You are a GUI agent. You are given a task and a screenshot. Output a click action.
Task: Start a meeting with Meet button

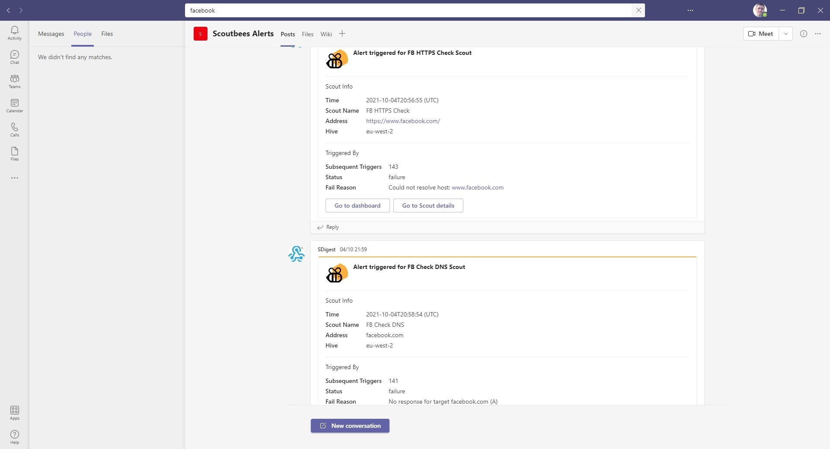pos(761,34)
